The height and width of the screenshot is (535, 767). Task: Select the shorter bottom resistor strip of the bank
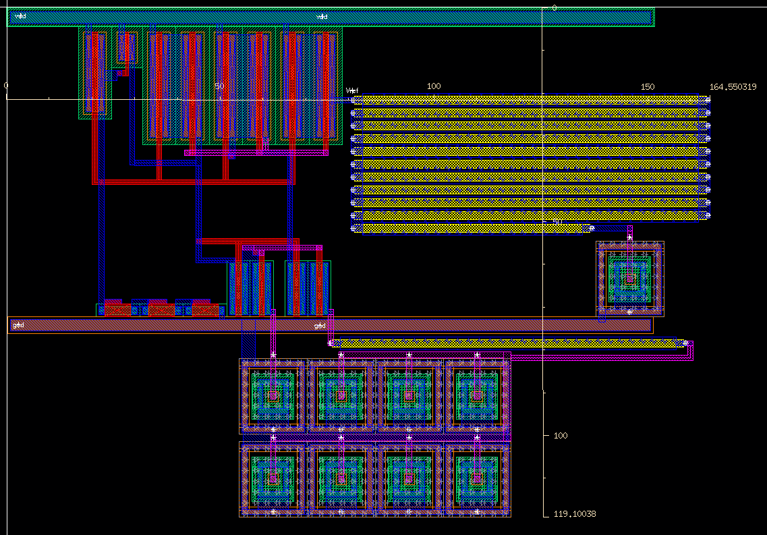coord(472,229)
